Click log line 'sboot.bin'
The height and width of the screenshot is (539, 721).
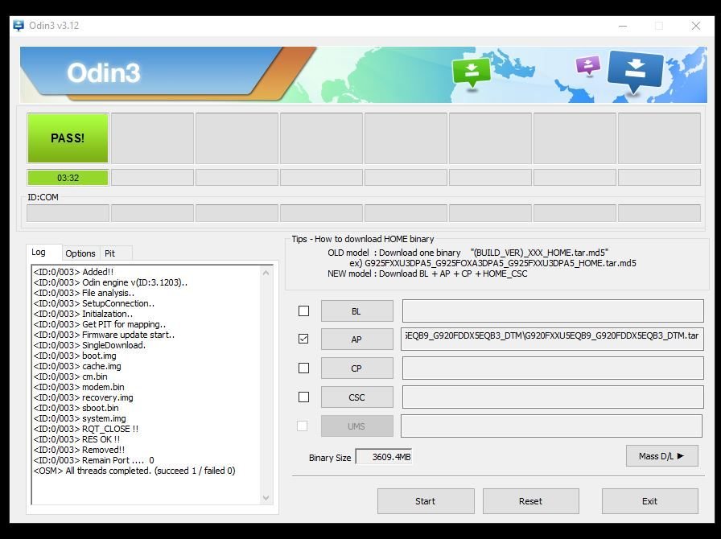76,408
